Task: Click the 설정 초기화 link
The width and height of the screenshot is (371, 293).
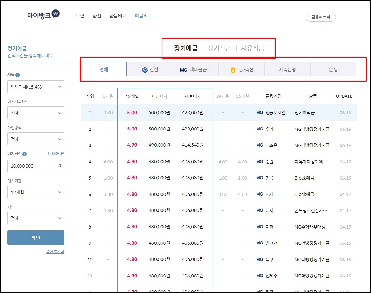Action: pos(55,252)
